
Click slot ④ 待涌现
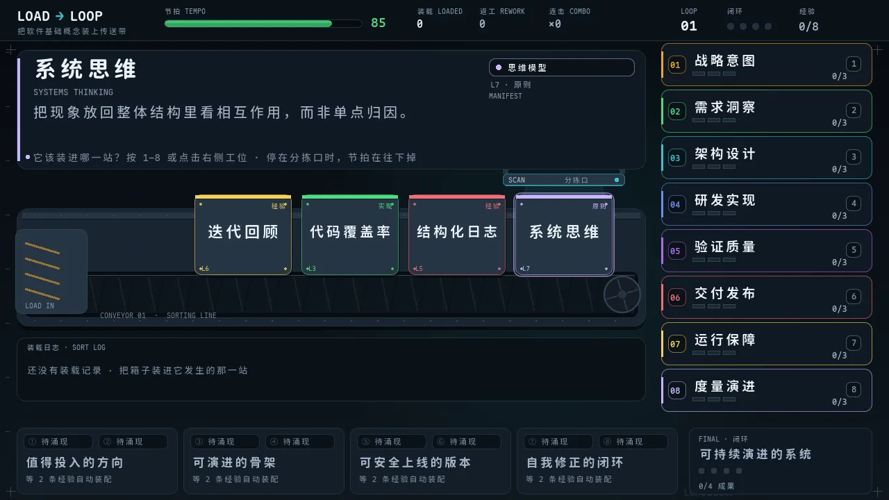click(300, 442)
